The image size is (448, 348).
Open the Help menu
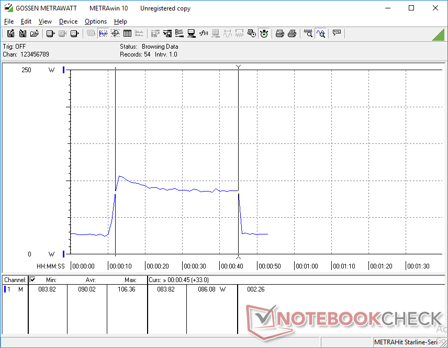[x=120, y=21]
